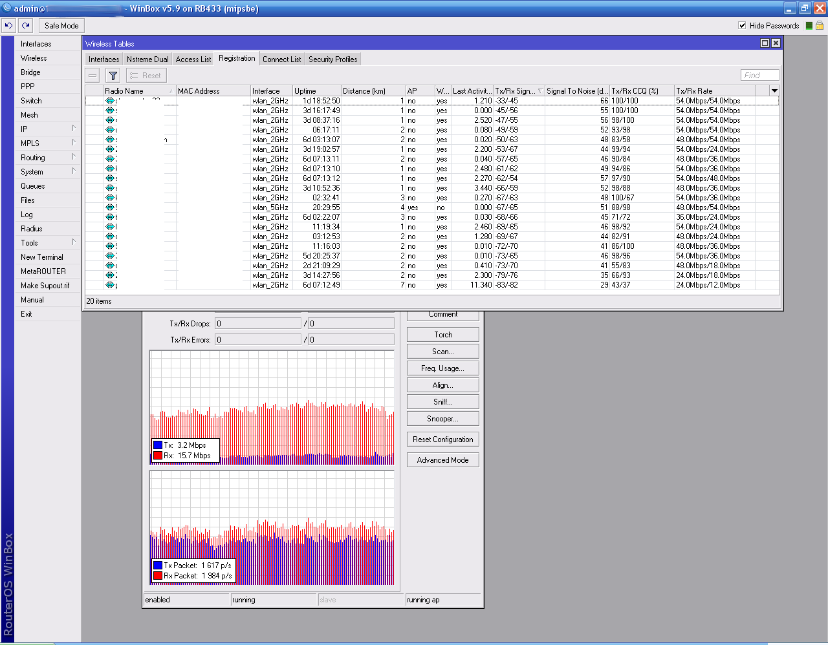Open the column selector dropdown arrow in the table header
The height and width of the screenshot is (645, 828).
[x=774, y=91]
